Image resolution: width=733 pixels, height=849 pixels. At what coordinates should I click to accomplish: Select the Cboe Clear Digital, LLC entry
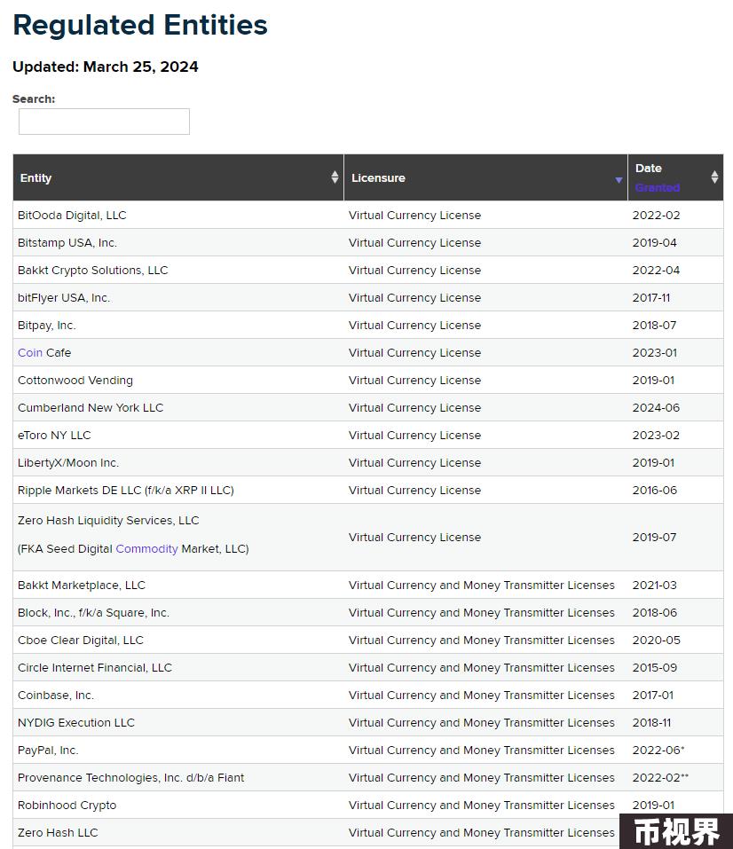point(81,641)
